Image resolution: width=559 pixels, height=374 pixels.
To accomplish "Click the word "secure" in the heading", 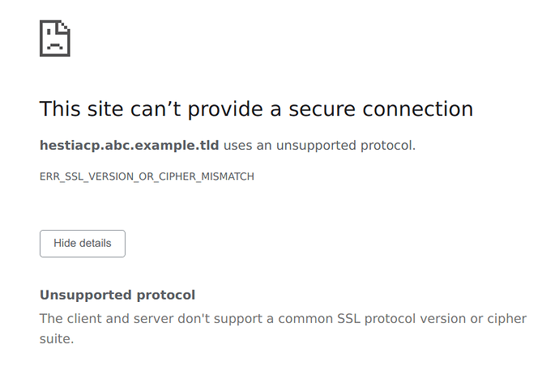I will point(322,109).
